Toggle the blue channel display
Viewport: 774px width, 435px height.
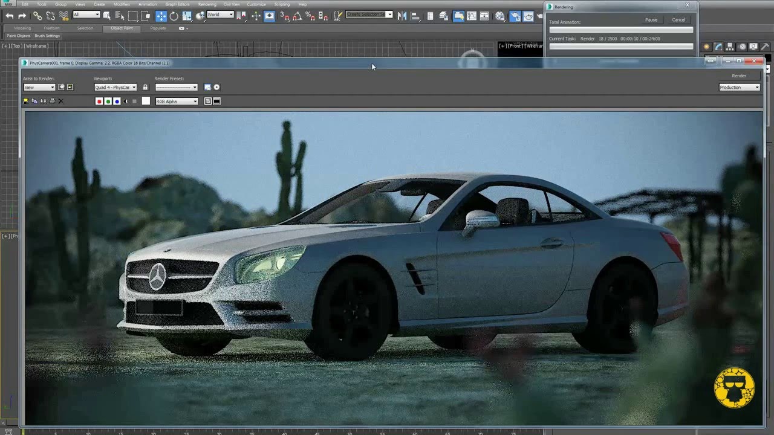pyautogui.click(x=117, y=101)
